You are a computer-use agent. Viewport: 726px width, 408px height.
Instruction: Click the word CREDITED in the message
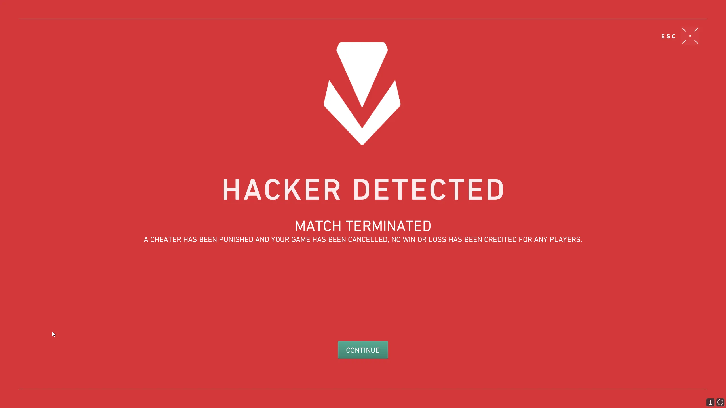click(x=500, y=240)
